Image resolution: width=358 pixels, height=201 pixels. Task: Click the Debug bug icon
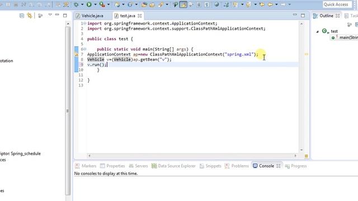click(76, 4)
